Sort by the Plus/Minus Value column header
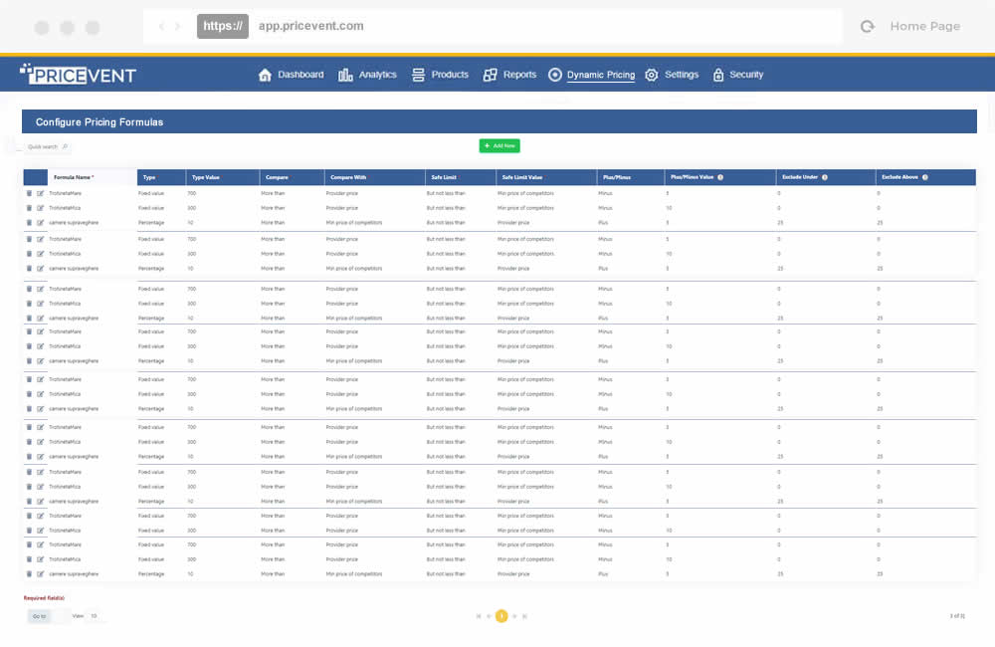995x647 pixels. [720, 177]
